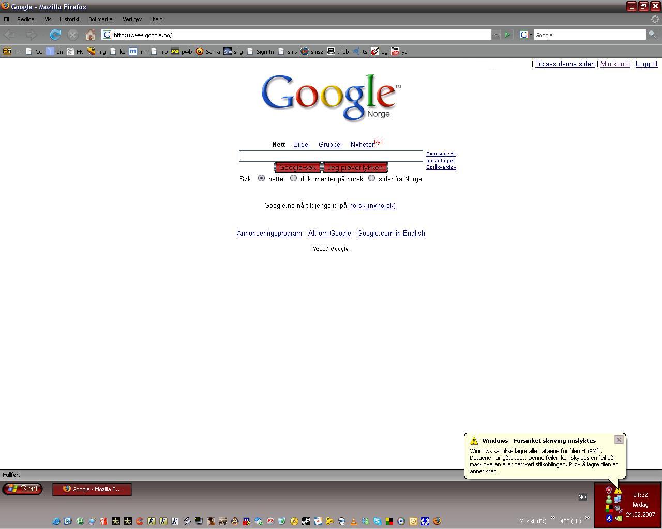Open the dn bookmark
Viewport: 662px width, 529px height.
(x=54, y=52)
